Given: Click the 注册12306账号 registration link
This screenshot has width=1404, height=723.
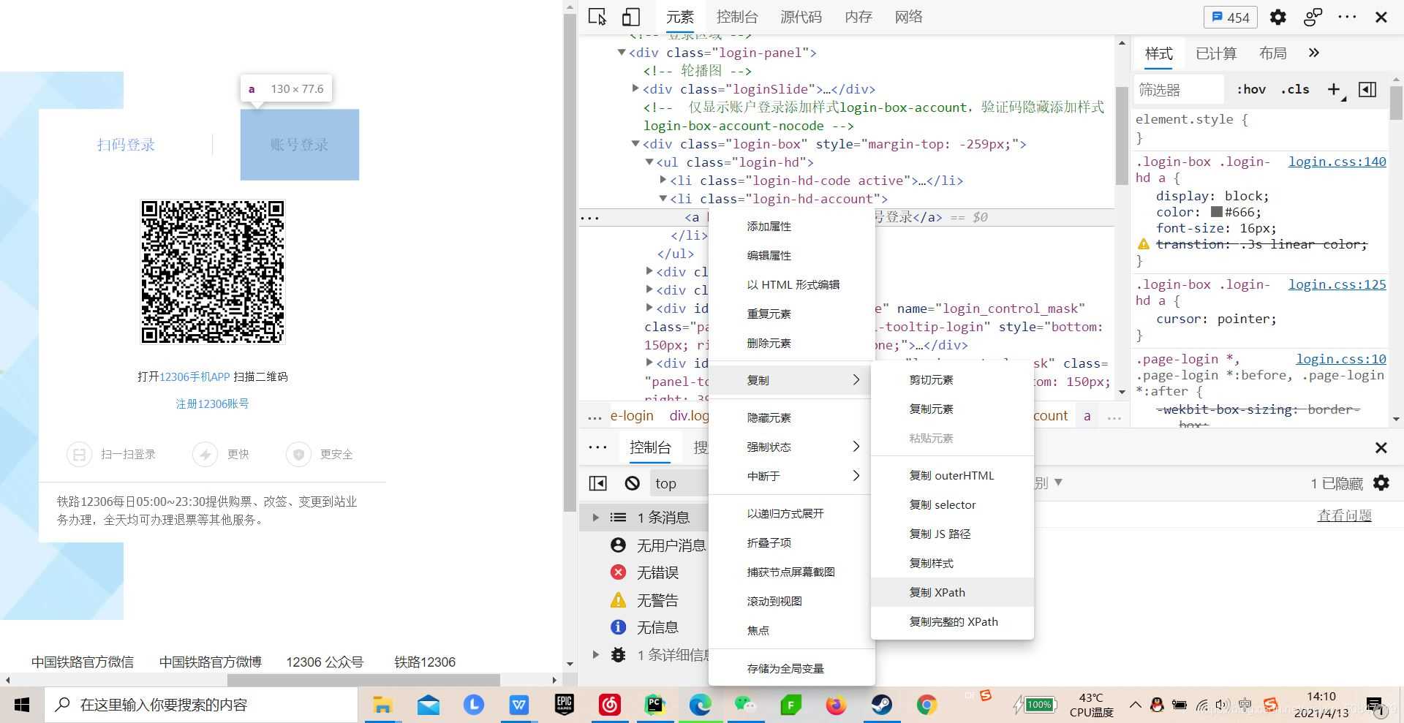Looking at the screenshot, I should tap(212, 403).
